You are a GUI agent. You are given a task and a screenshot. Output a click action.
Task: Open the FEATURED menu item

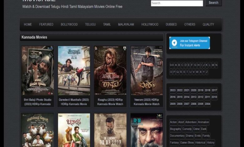tap(46, 24)
